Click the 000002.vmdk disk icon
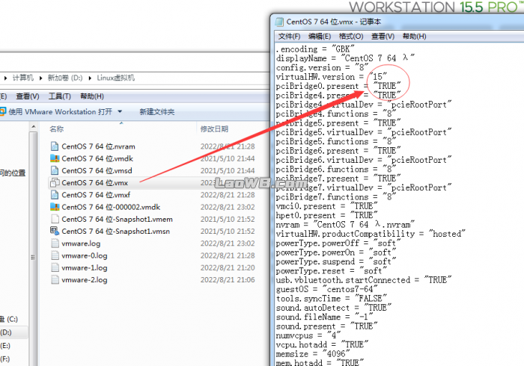Screen dimensions: 524x366 (55, 207)
